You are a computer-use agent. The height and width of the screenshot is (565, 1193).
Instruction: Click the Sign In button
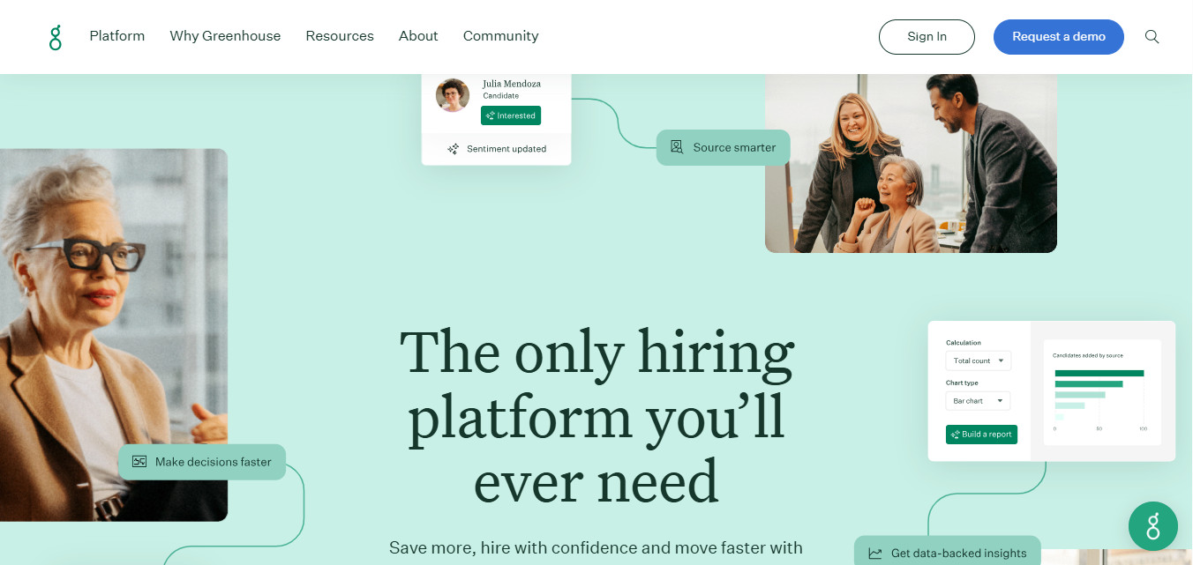(x=927, y=37)
